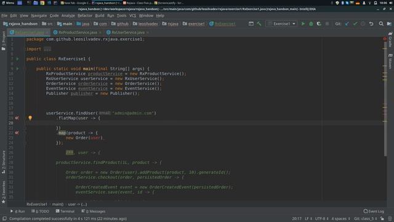Click run gutter arrow beside class RxExercise1
The height and width of the screenshot is (222, 394).
[17, 59]
